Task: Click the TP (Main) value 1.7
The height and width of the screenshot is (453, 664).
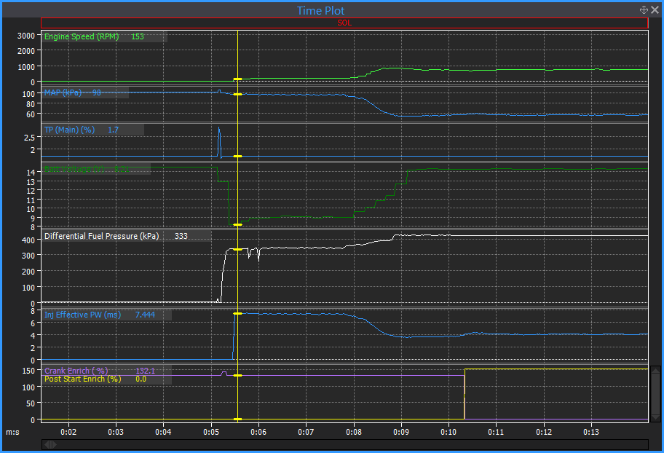Action: tap(113, 130)
